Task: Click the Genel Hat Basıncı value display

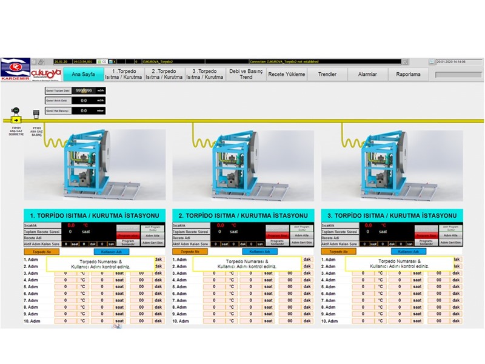Action: coord(84,110)
